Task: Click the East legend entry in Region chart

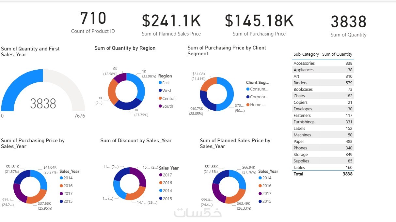Action: [x=166, y=83]
